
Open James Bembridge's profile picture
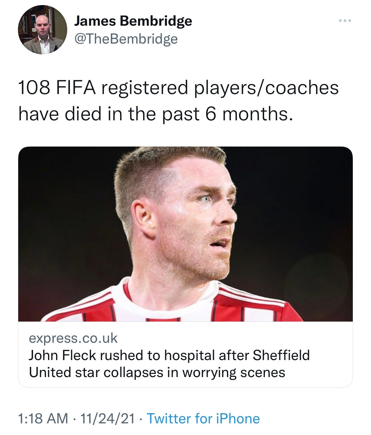tap(42, 30)
